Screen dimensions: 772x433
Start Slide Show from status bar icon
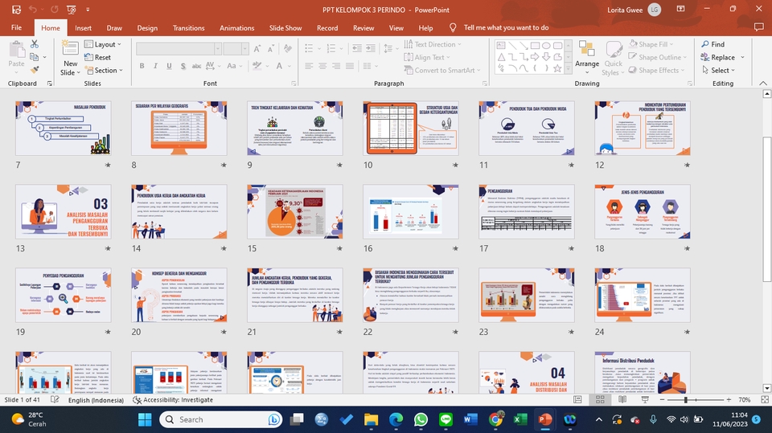coord(644,399)
